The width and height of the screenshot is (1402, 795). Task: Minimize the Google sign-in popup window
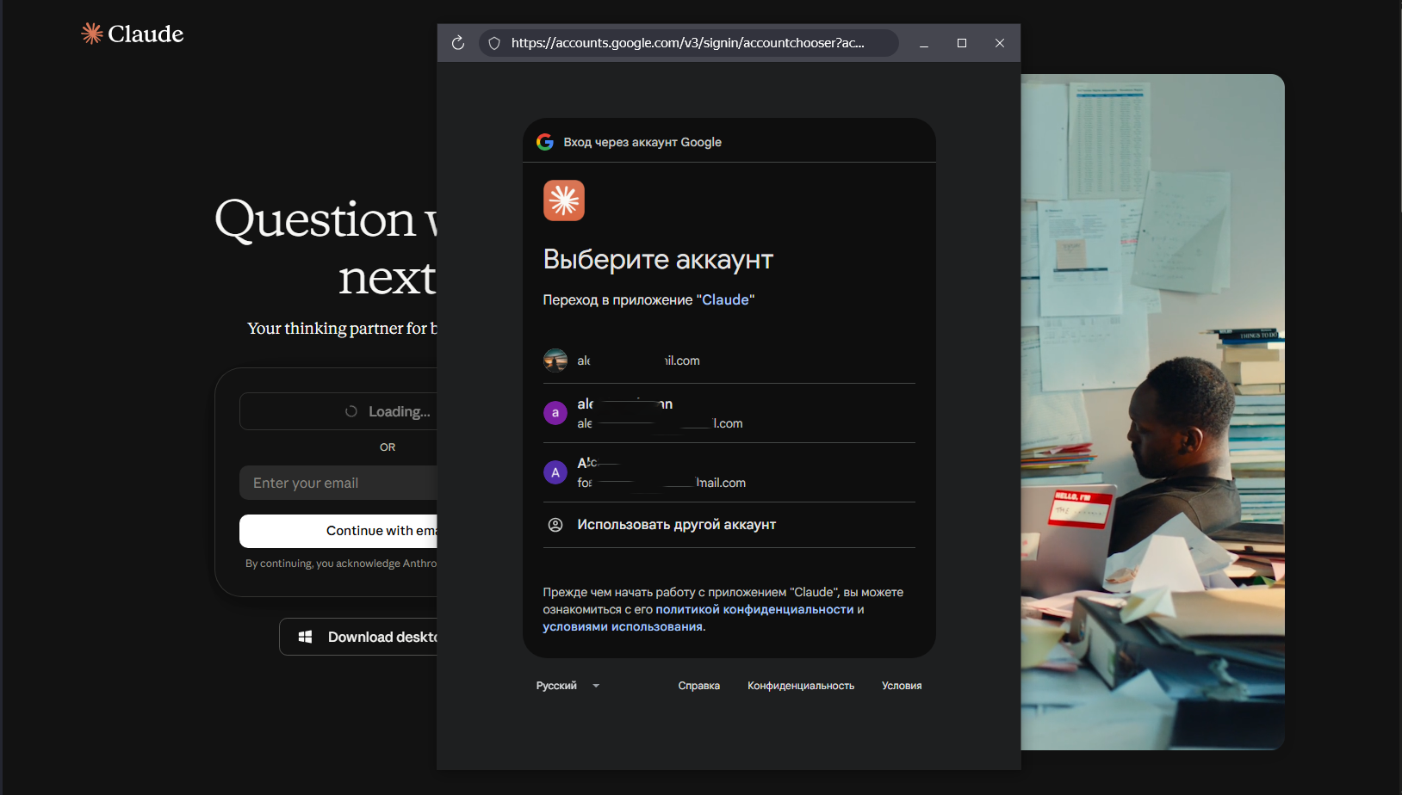tap(924, 43)
